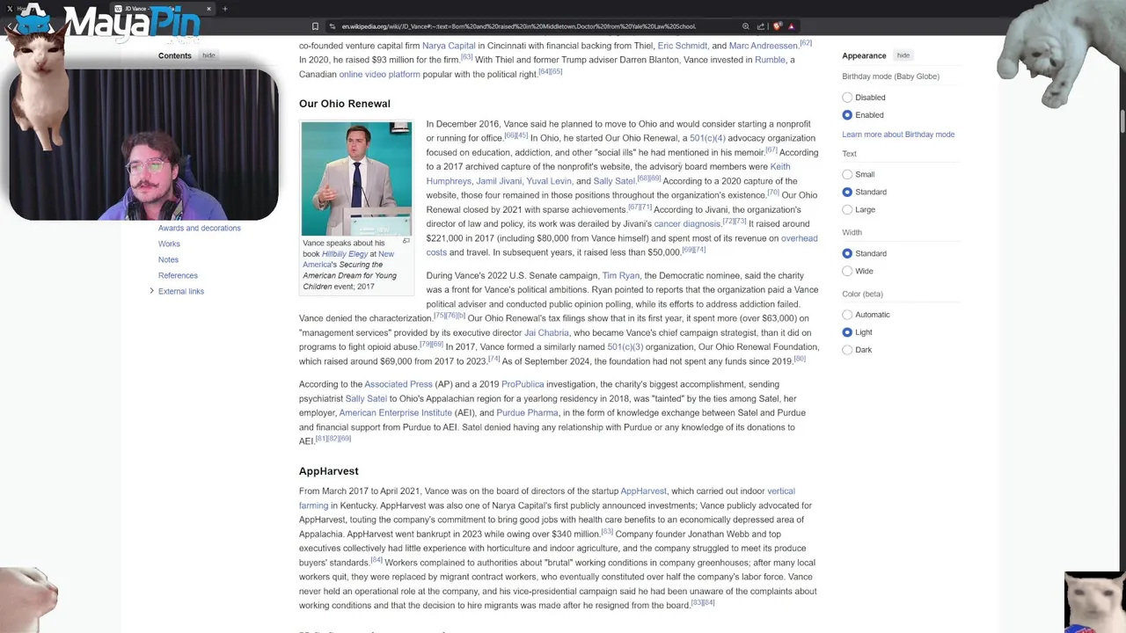Jump to References section in contents
Image resolution: width=1126 pixels, height=633 pixels.
pos(178,275)
